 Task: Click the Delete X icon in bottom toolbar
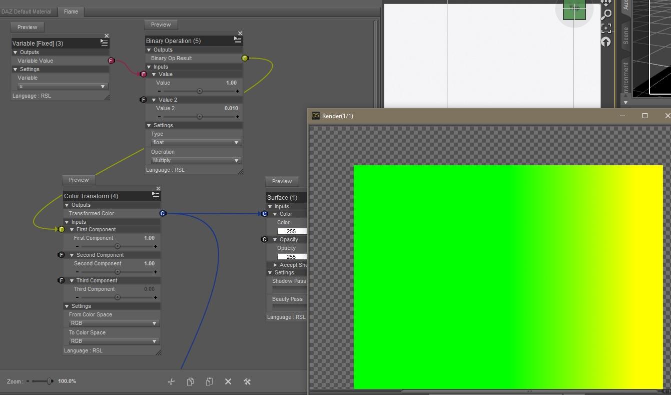[x=228, y=381]
